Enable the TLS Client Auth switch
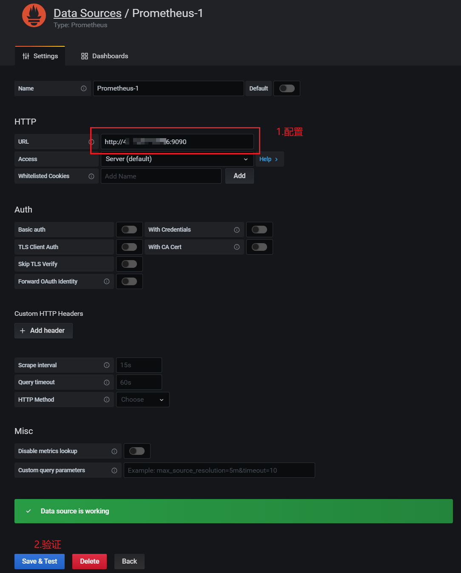Image resolution: width=461 pixels, height=573 pixels. click(129, 247)
